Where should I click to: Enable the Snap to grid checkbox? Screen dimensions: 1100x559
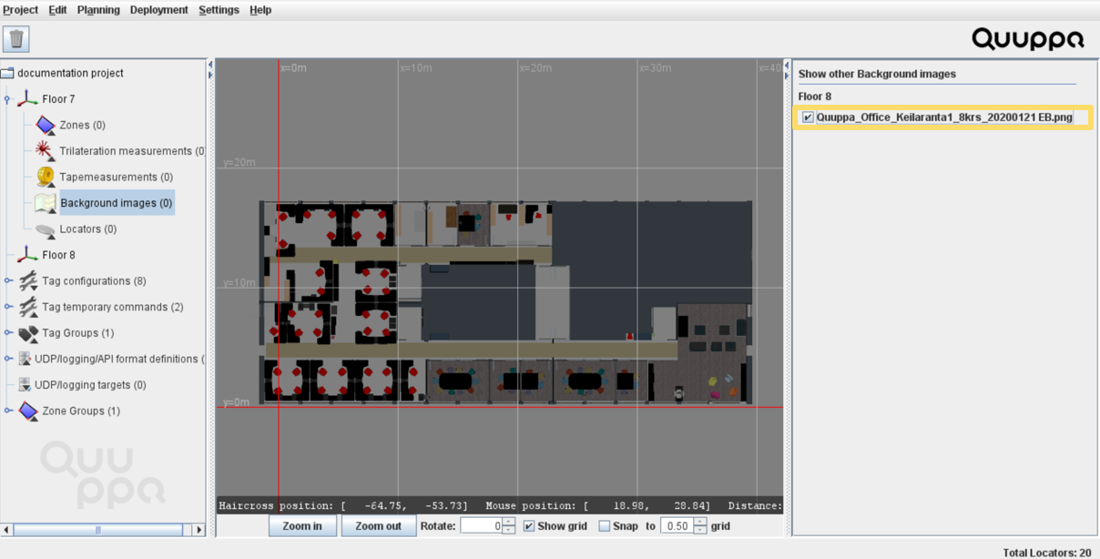click(605, 526)
